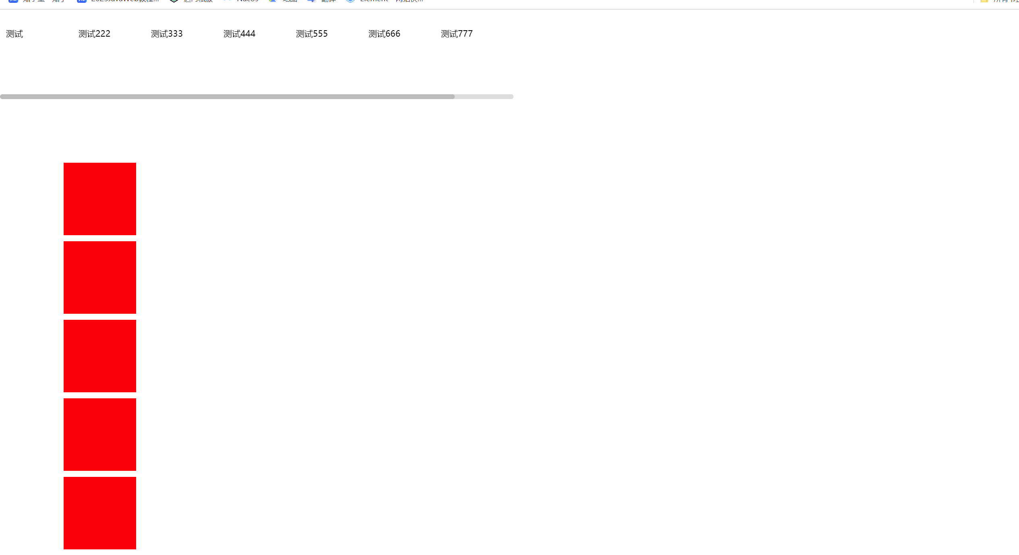Choose the 测试444 item
The image size is (1019, 555).
(239, 34)
